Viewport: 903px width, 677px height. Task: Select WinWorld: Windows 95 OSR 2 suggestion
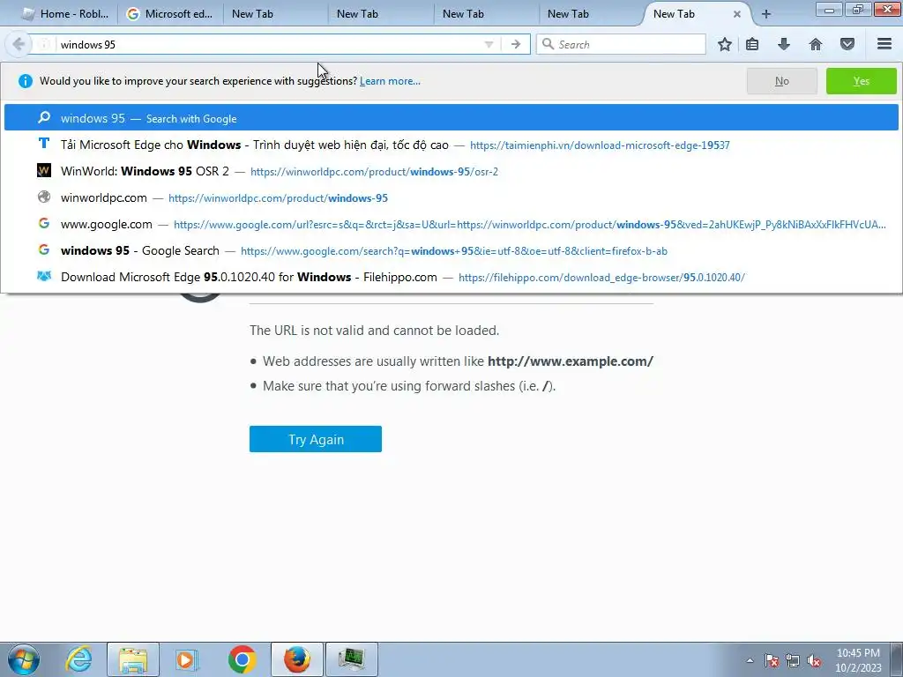pos(451,172)
